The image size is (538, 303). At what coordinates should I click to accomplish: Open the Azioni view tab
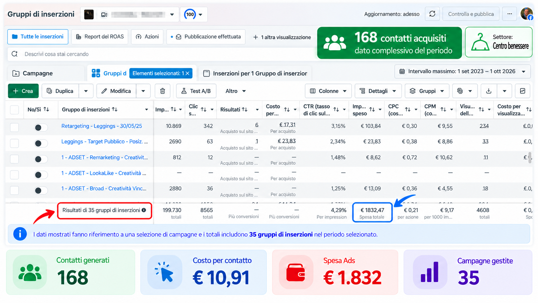[147, 37]
